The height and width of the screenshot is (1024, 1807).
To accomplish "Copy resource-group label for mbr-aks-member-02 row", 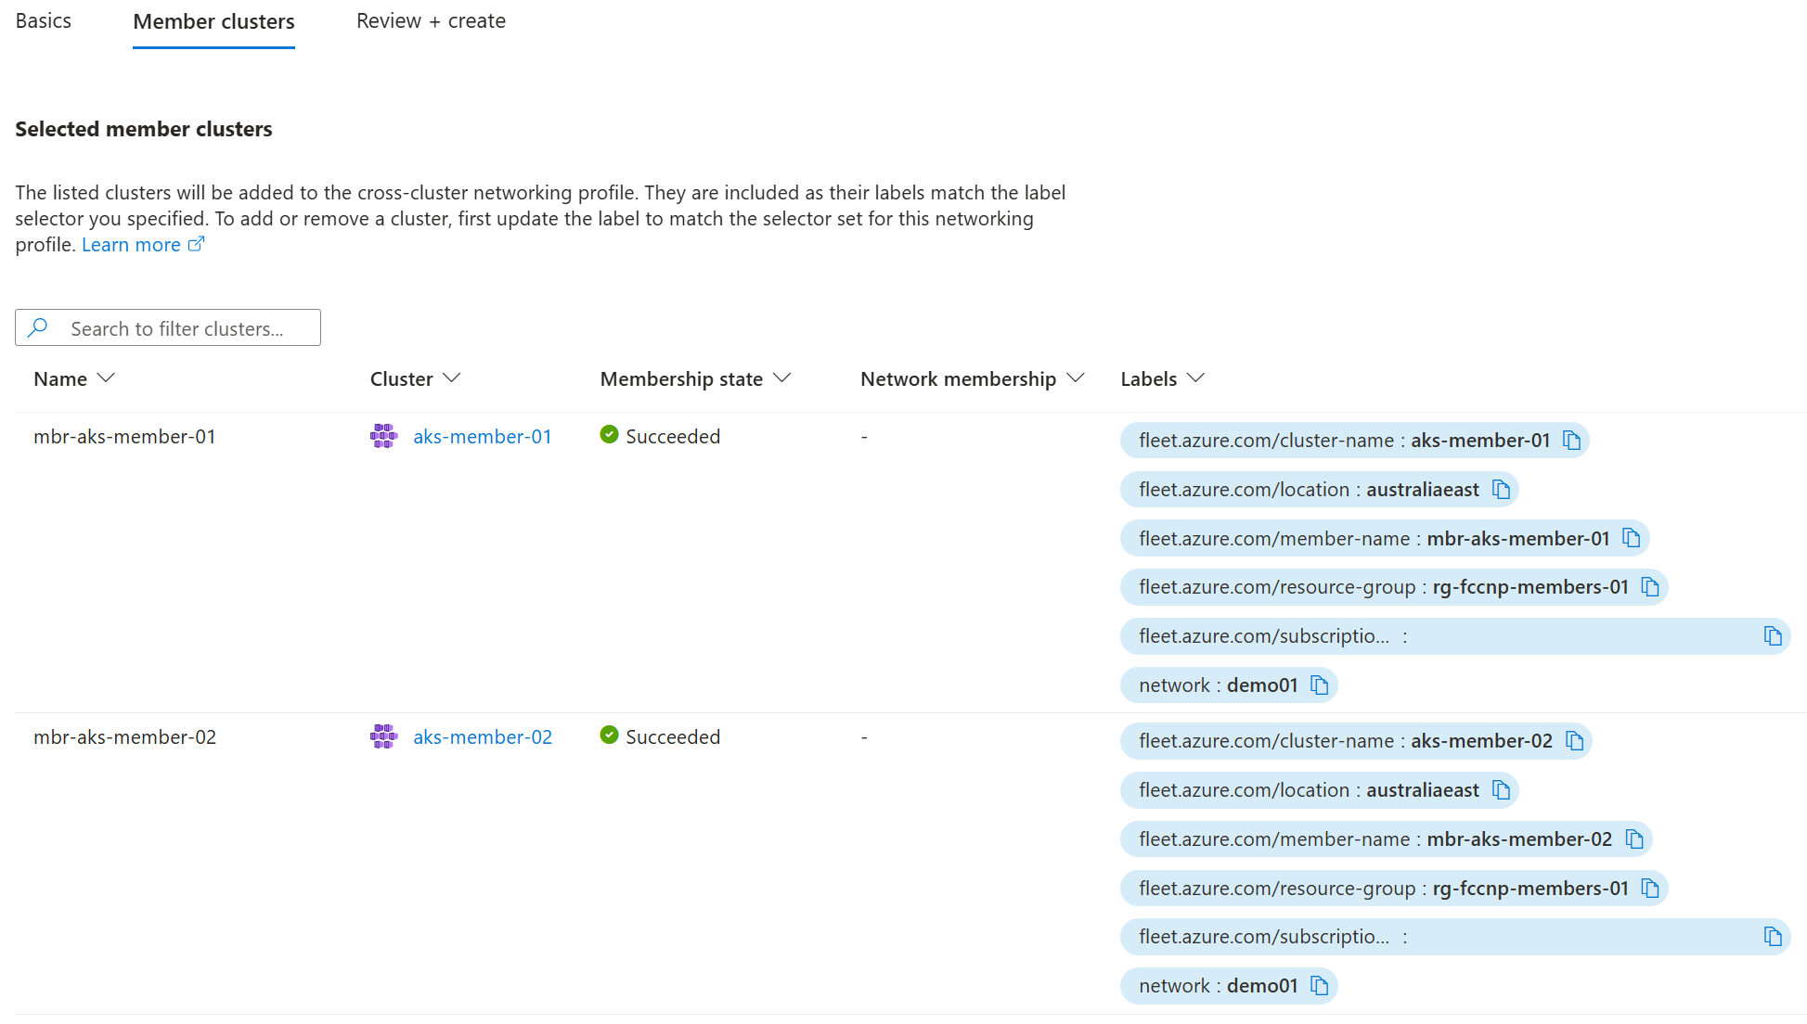I will 1650,888.
